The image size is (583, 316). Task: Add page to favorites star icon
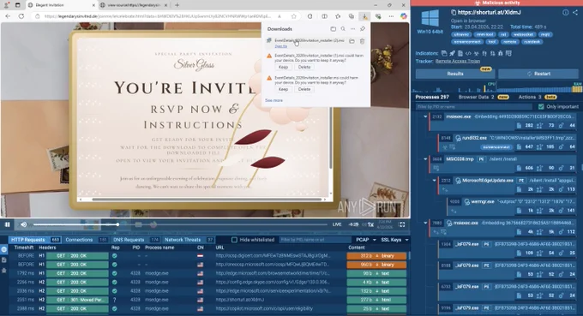[294, 16]
